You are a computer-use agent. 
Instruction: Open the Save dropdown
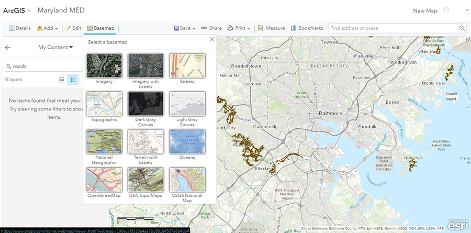click(x=185, y=28)
